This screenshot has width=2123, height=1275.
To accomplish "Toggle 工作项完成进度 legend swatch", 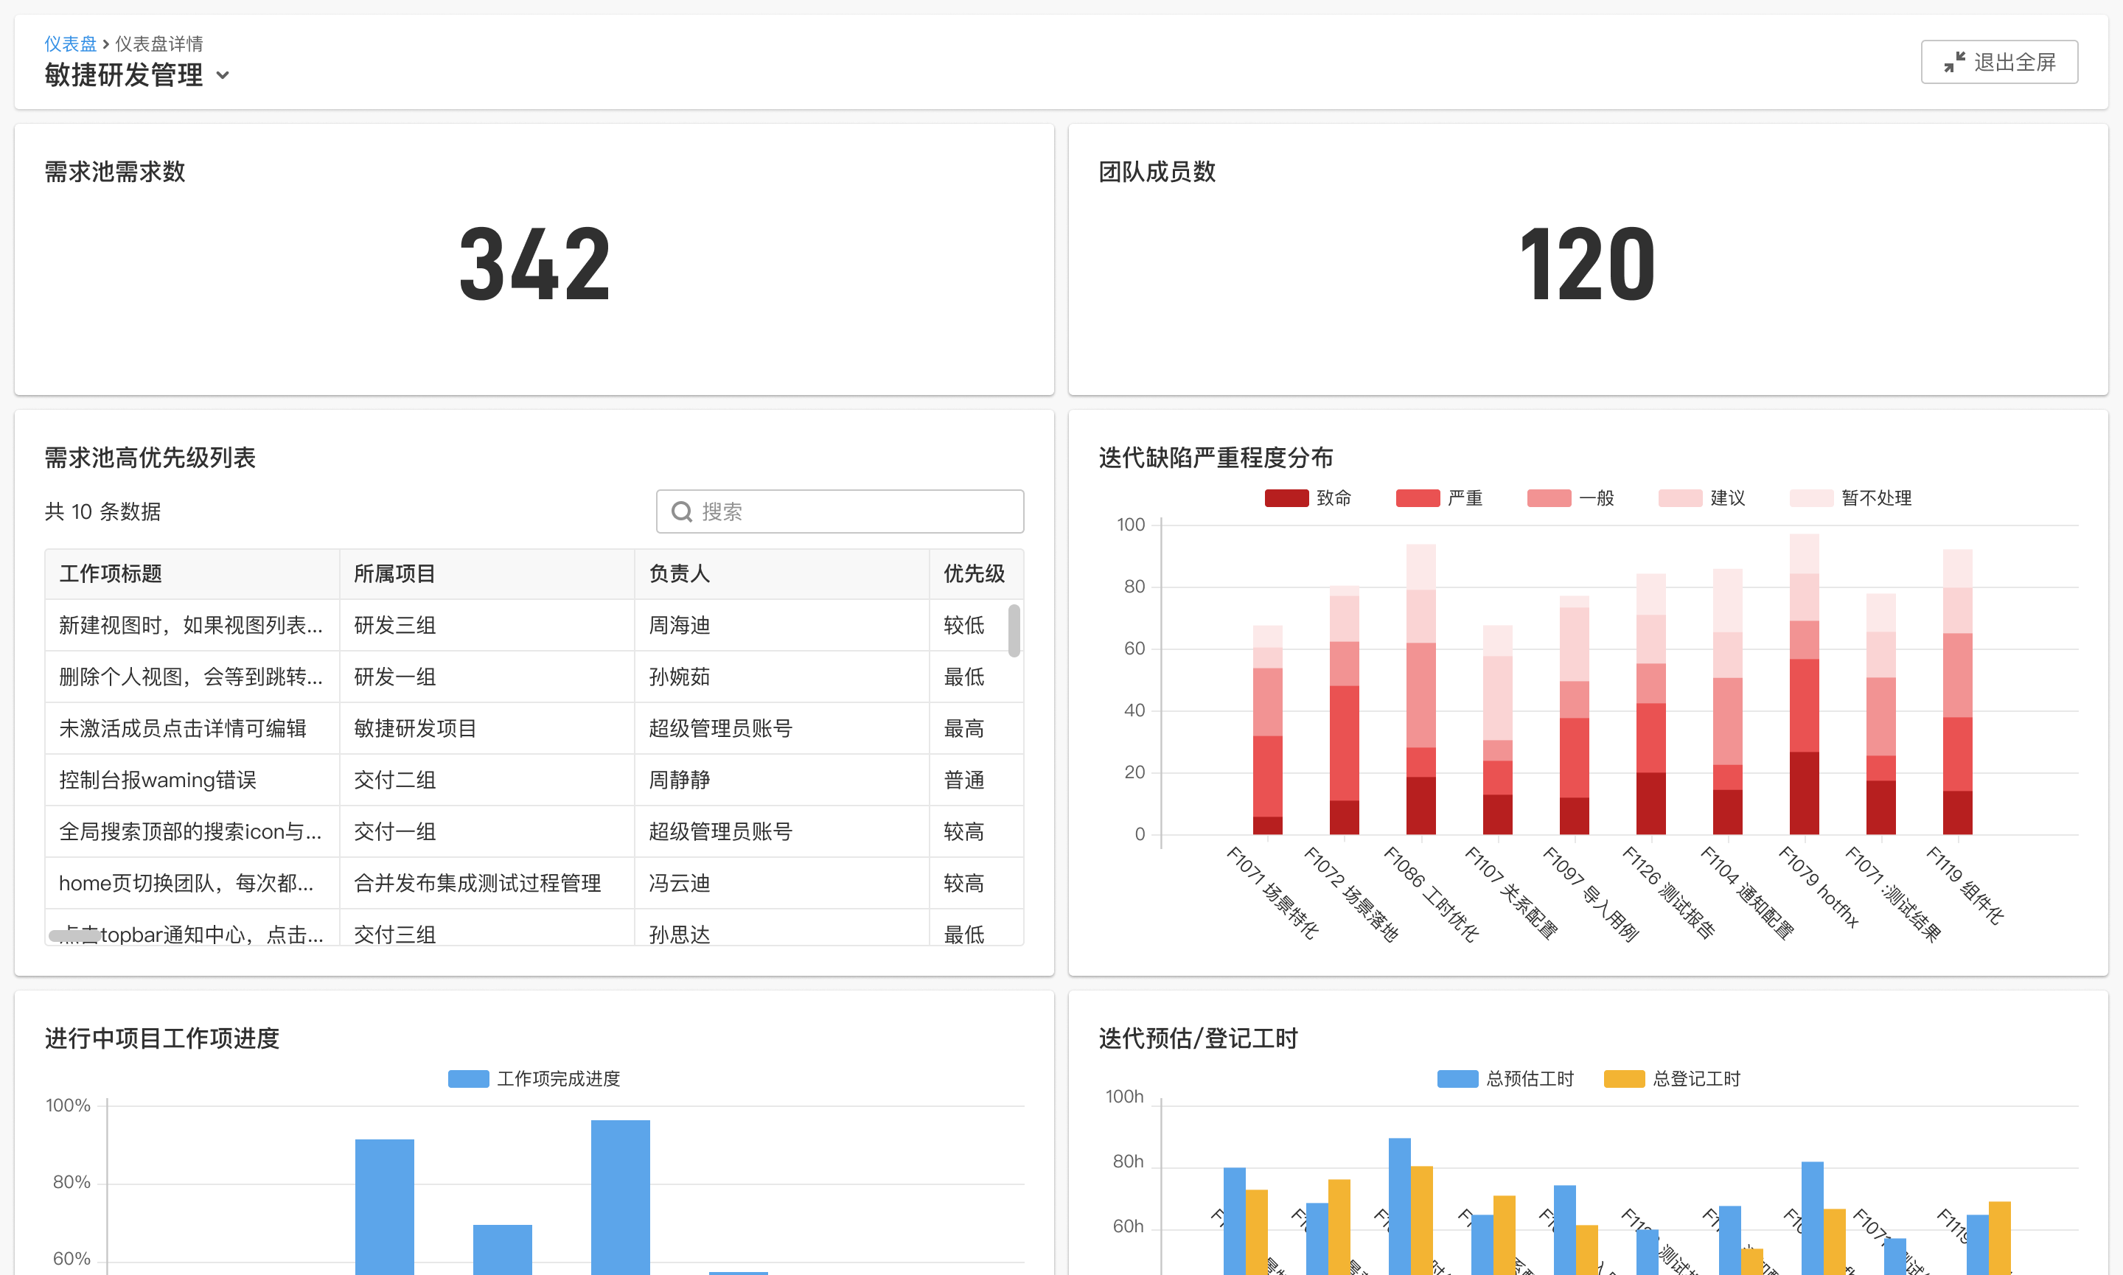I will tap(468, 1079).
